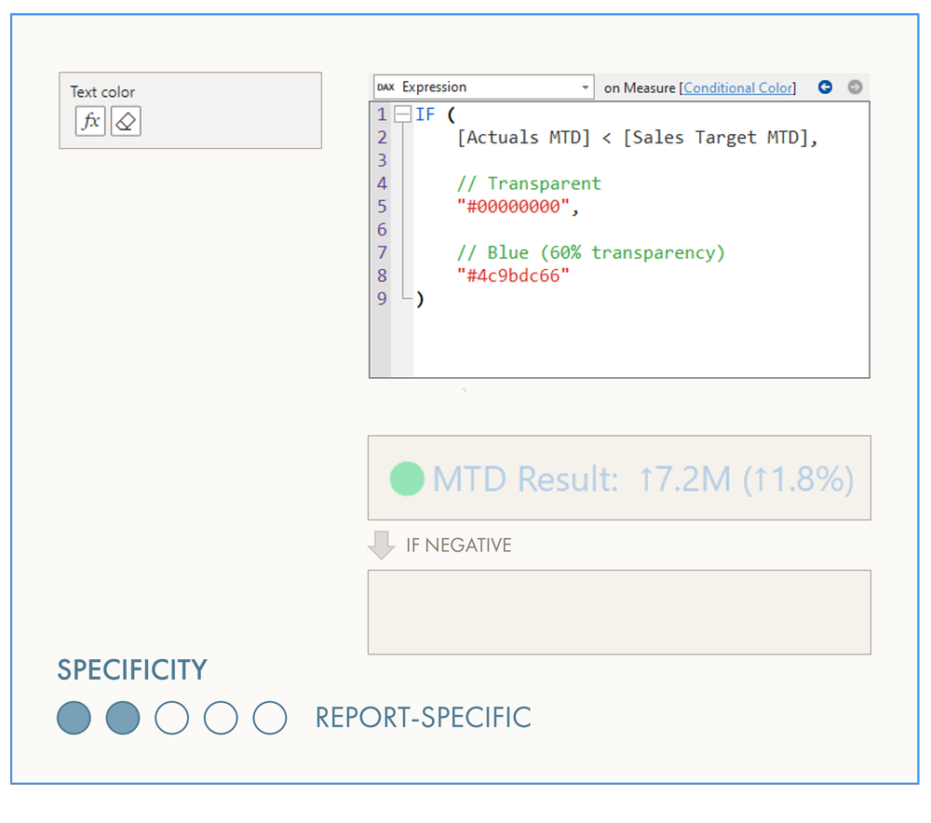Click the blue back navigation arrow
The height and width of the screenshot is (823, 931).
coord(825,87)
